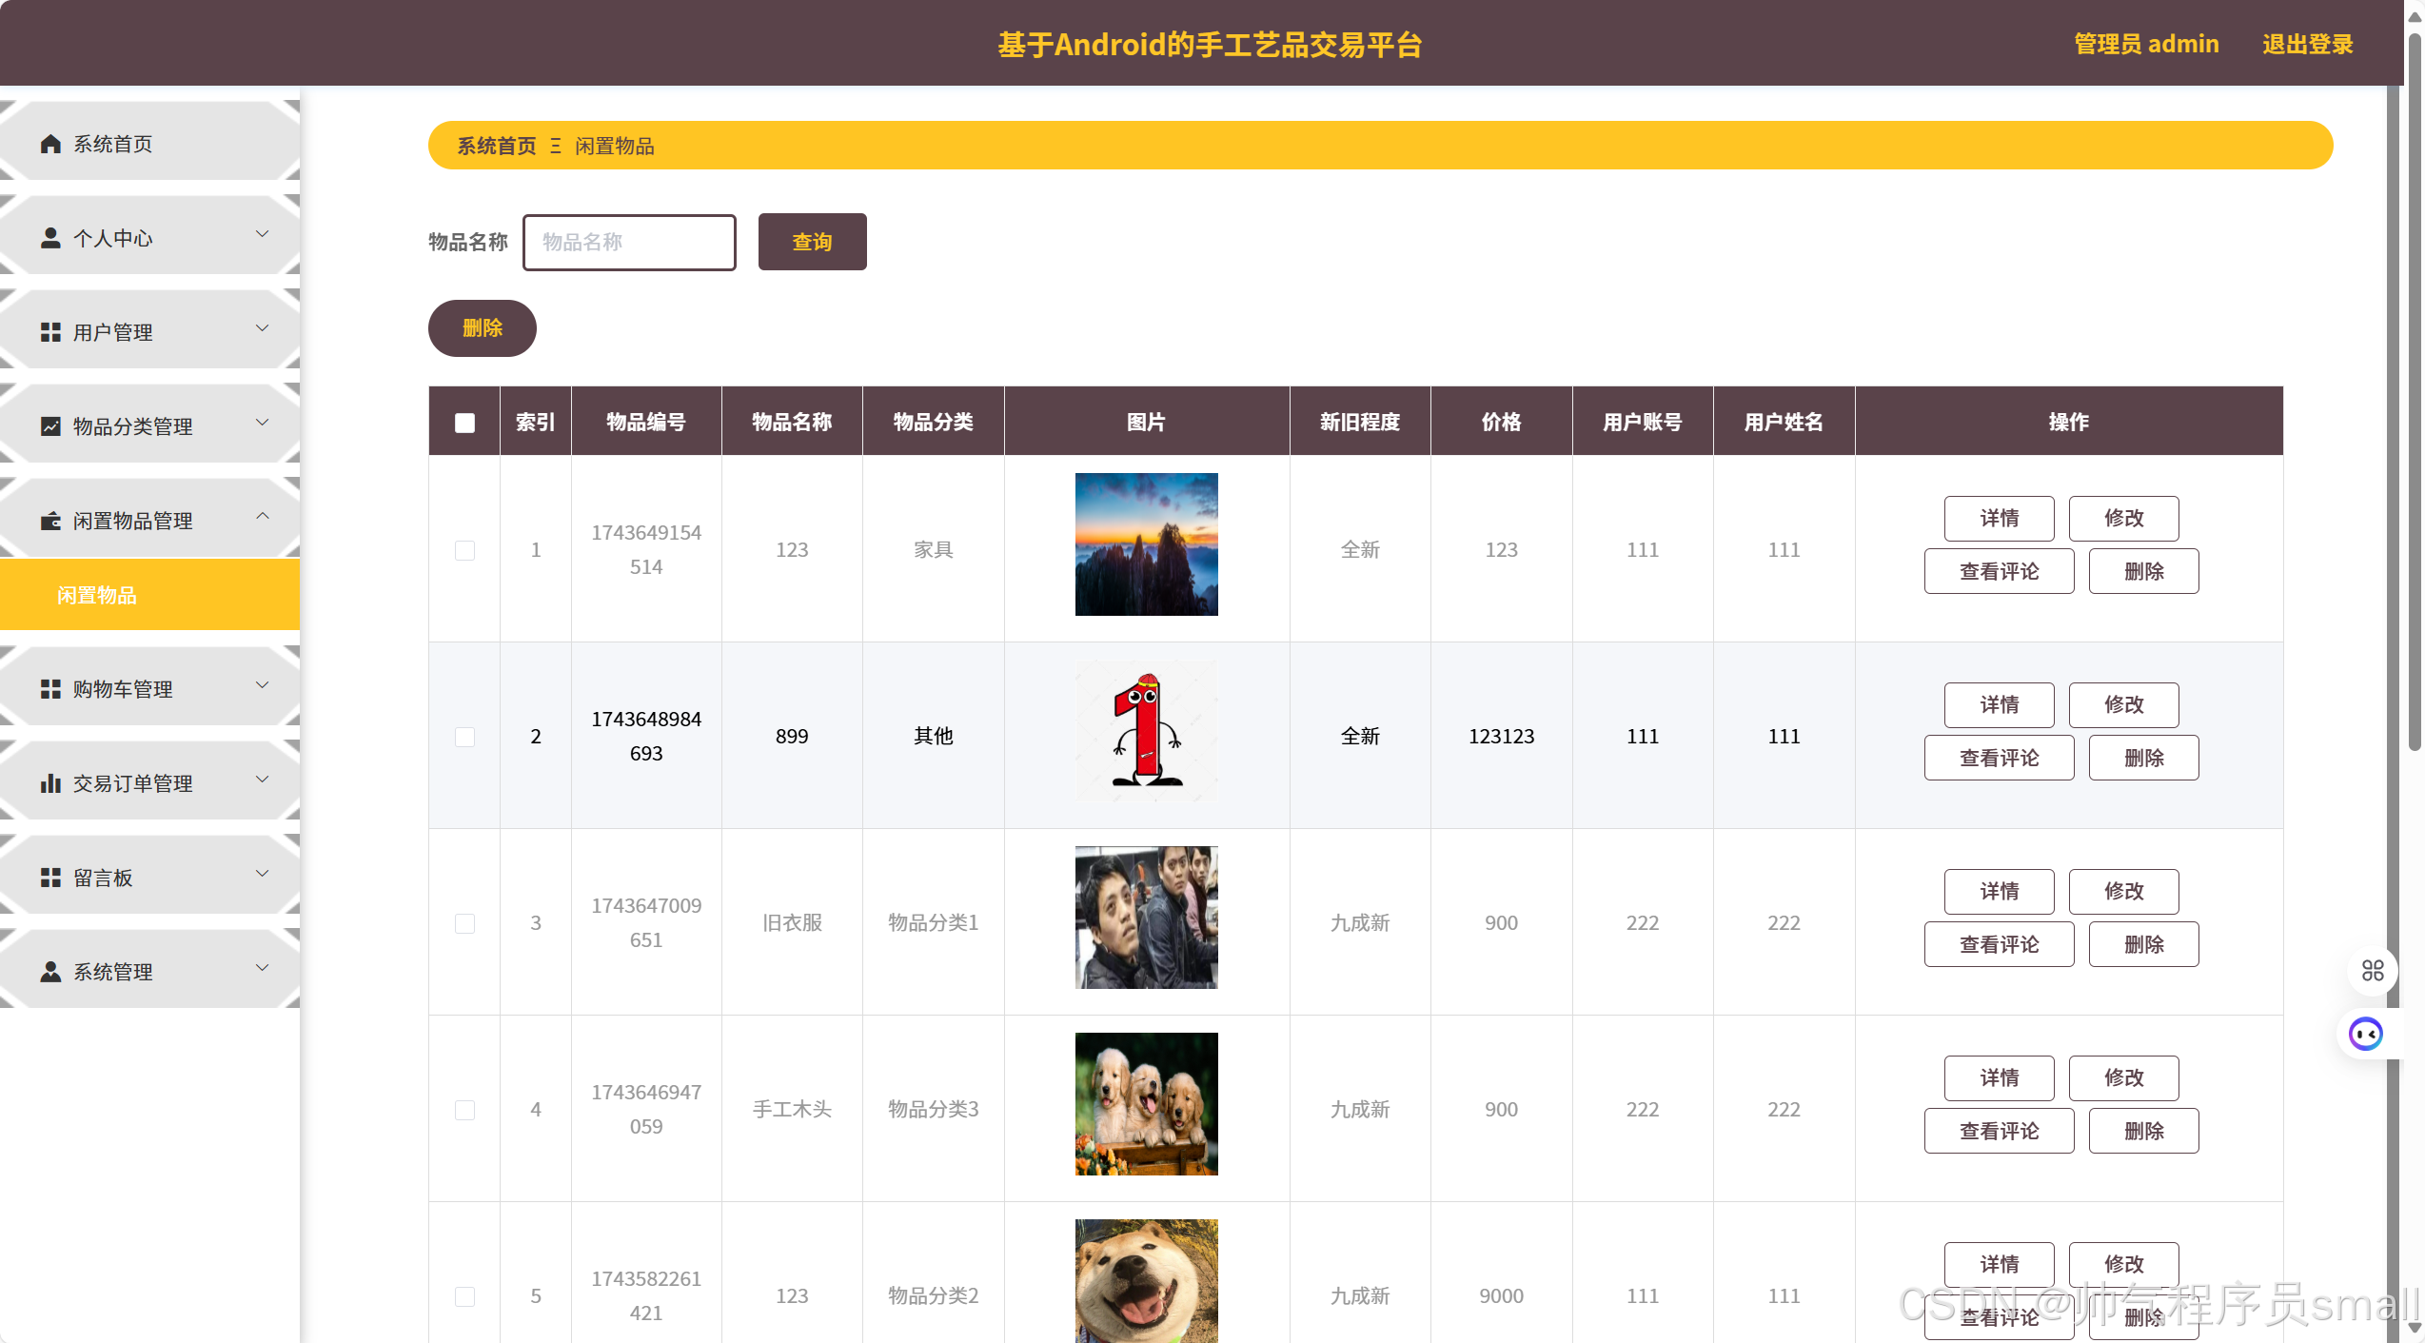2425x1343 pixels.
Task: Toggle the select-all checkbox in table header
Action: click(x=464, y=423)
